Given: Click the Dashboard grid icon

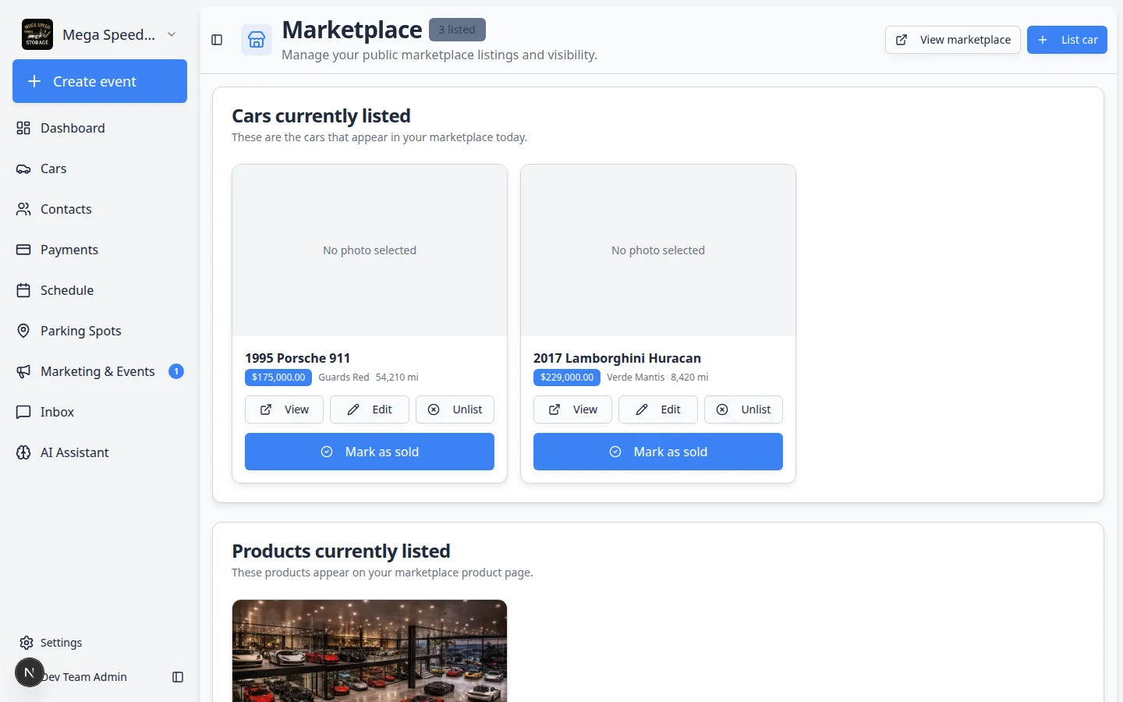Looking at the screenshot, I should point(23,128).
